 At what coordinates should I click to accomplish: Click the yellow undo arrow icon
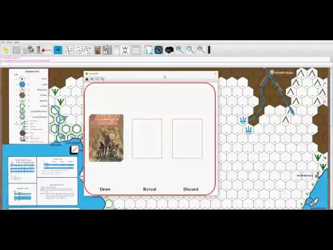pos(6,50)
